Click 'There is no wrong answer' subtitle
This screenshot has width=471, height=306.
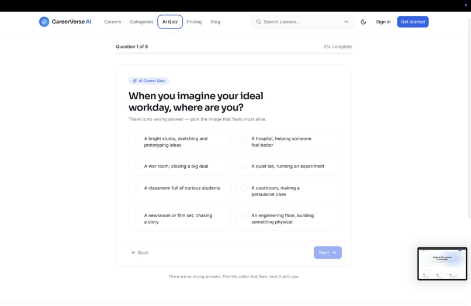click(198, 119)
